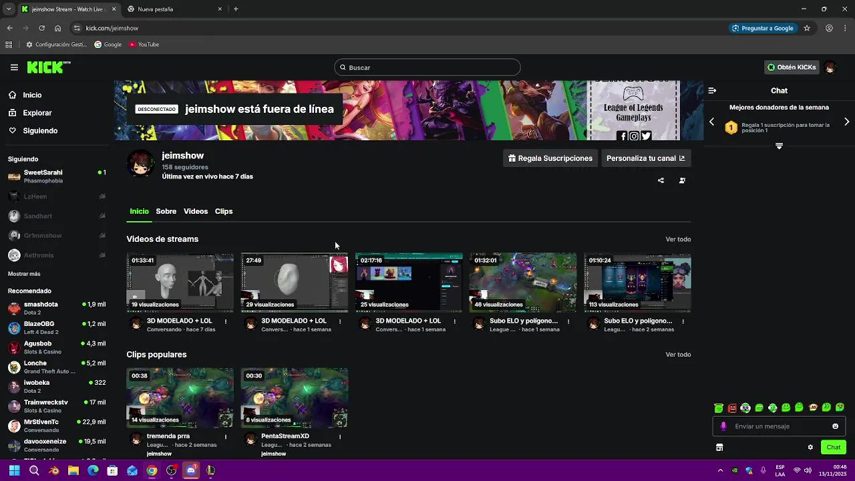855x481 pixels.
Task: Send message with green Chat button
Action: pos(834,448)
